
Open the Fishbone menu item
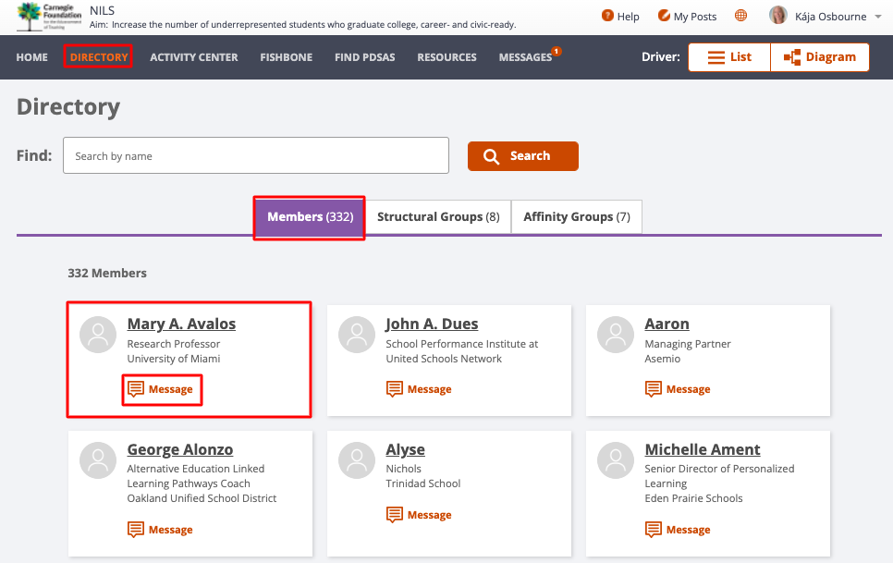pyautogui.click(x=286, y=57)
